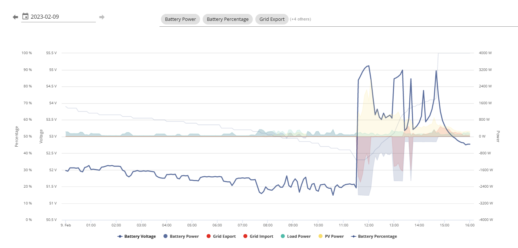Open the series selection dropdown field
518x248 pixels.
(x=339, y=19)
